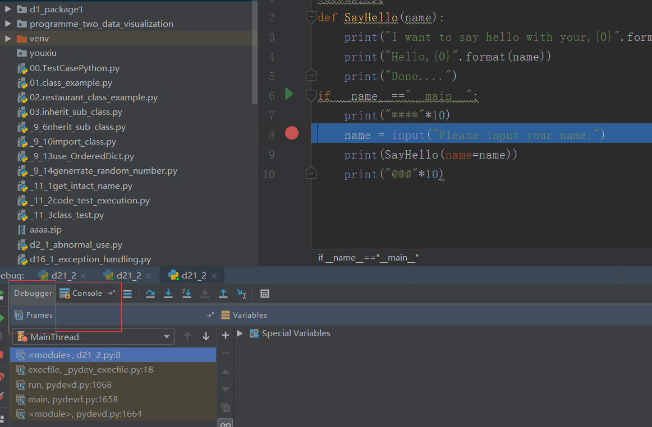Image resolution: width=652 pixels, height=427 pixels.
Task: Close second d21_2 debug tab
Action: [149, 276]
